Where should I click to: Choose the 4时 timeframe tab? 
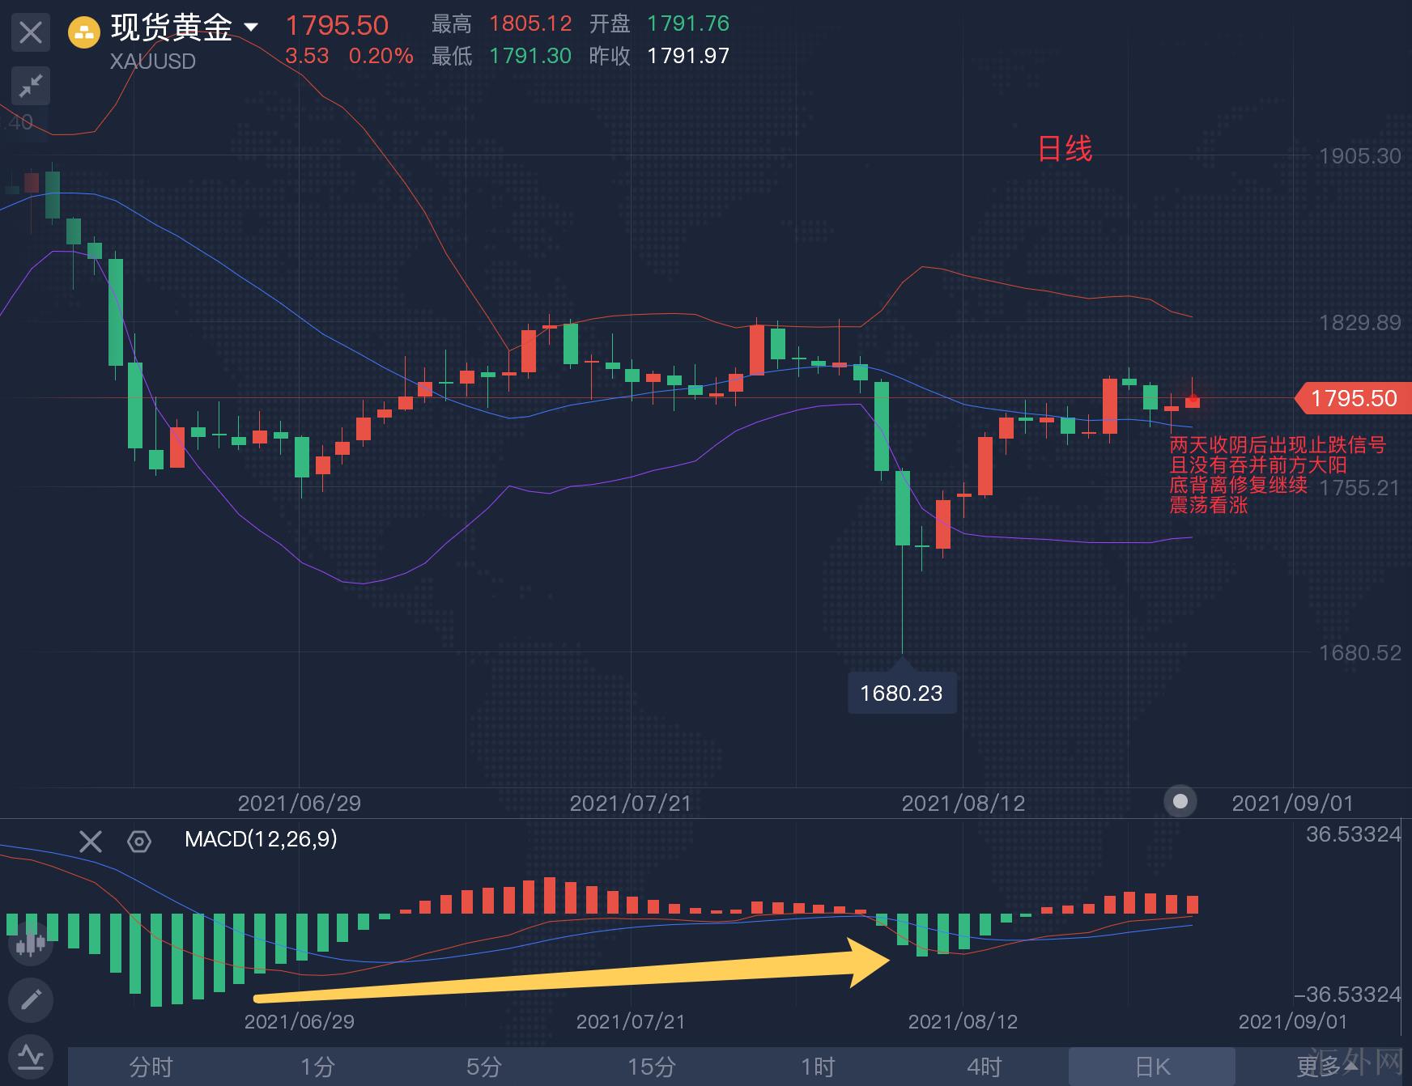pos(985,1067)
